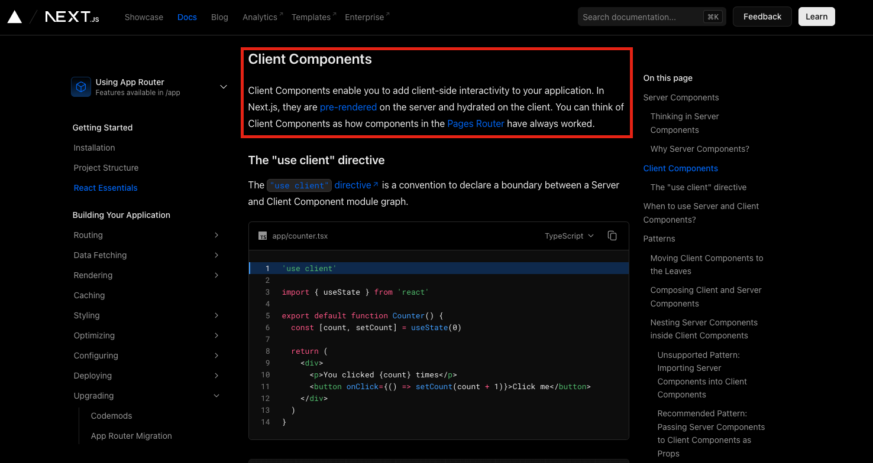Open the Pages Router link
This screenshot has height=463, width=873.
476,123
